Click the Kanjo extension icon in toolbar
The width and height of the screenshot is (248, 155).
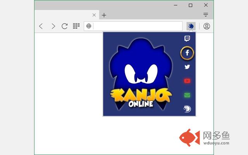pos(191,26)
